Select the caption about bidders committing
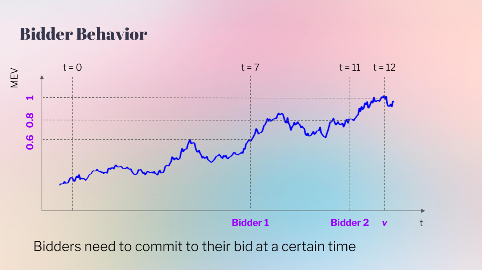This screenshot has height=270, width=482. point(194,246)
